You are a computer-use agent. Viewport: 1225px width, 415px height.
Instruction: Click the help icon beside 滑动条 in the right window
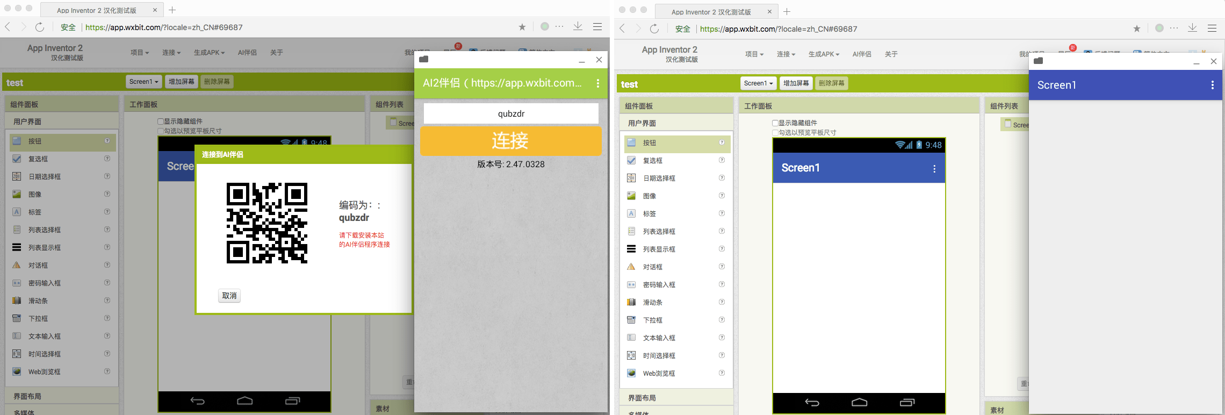click(x=722, y=302)
